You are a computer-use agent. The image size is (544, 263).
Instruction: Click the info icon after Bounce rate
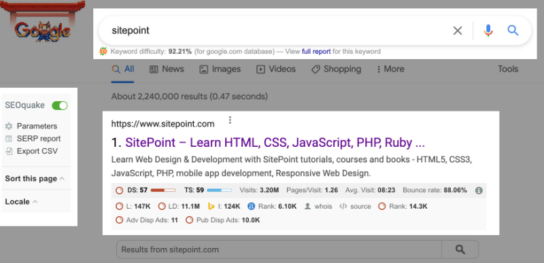tap(479, 190)
